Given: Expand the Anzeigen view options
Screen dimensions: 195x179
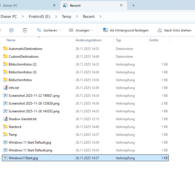Looking at the screenshot, I should coord(81,30).
